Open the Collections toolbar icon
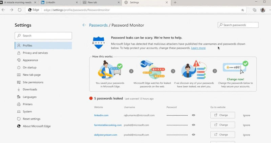271x143 pixels. 254,10
